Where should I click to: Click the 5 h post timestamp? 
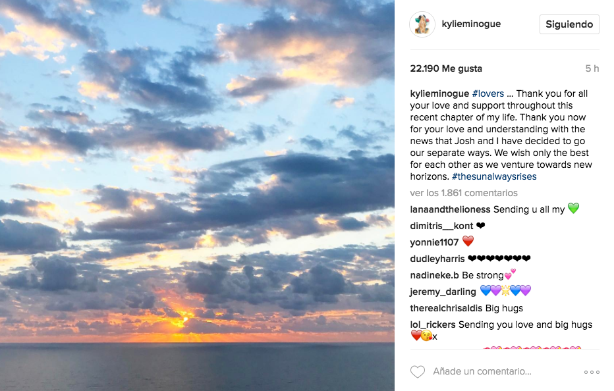[592, 68]
